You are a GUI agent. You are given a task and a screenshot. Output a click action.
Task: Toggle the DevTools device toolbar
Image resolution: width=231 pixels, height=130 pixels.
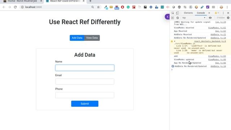[177, 13]
